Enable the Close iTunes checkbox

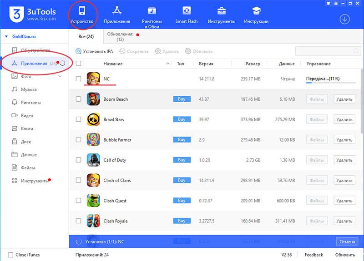pos(10,255)
